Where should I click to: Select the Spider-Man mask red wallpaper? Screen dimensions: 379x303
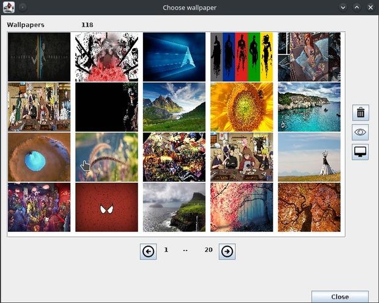pos(106,207)
